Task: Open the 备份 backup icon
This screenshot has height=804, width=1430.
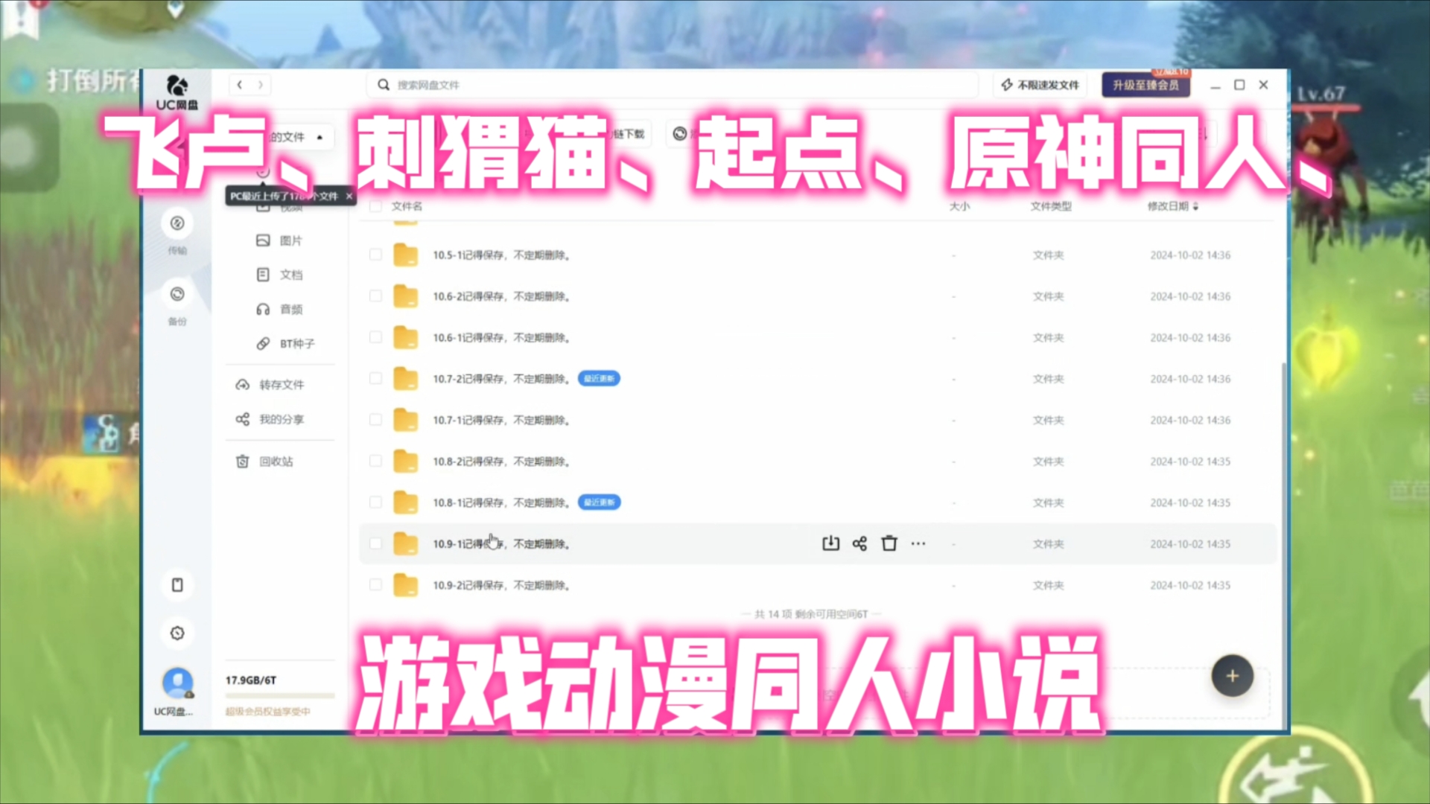Action: point(177,294)
